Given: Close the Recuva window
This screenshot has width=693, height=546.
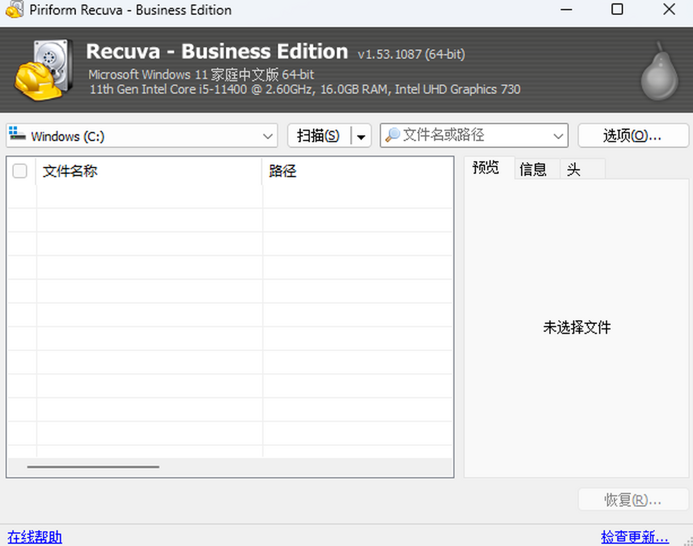Looking at the screenshot, I should click(x=669, y=9).
